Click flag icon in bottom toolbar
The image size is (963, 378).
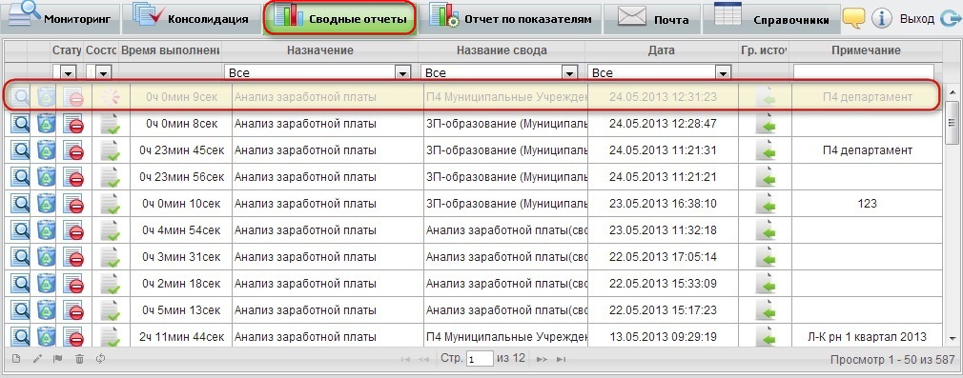58,359
